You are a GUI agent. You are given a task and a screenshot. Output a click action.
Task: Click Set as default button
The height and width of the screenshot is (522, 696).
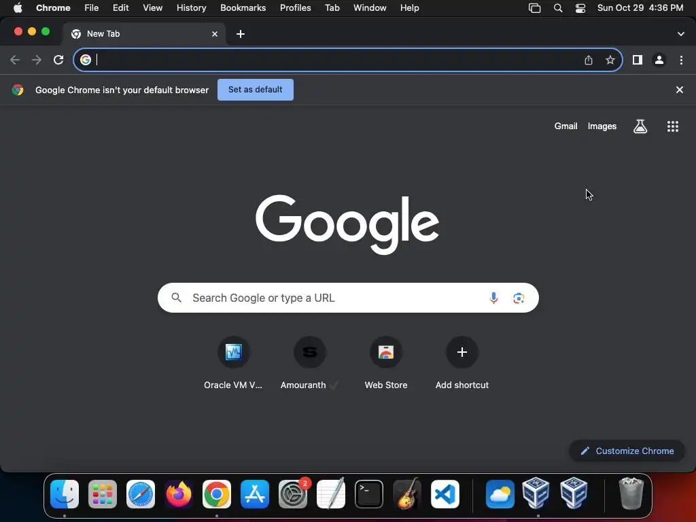[256, 90]
